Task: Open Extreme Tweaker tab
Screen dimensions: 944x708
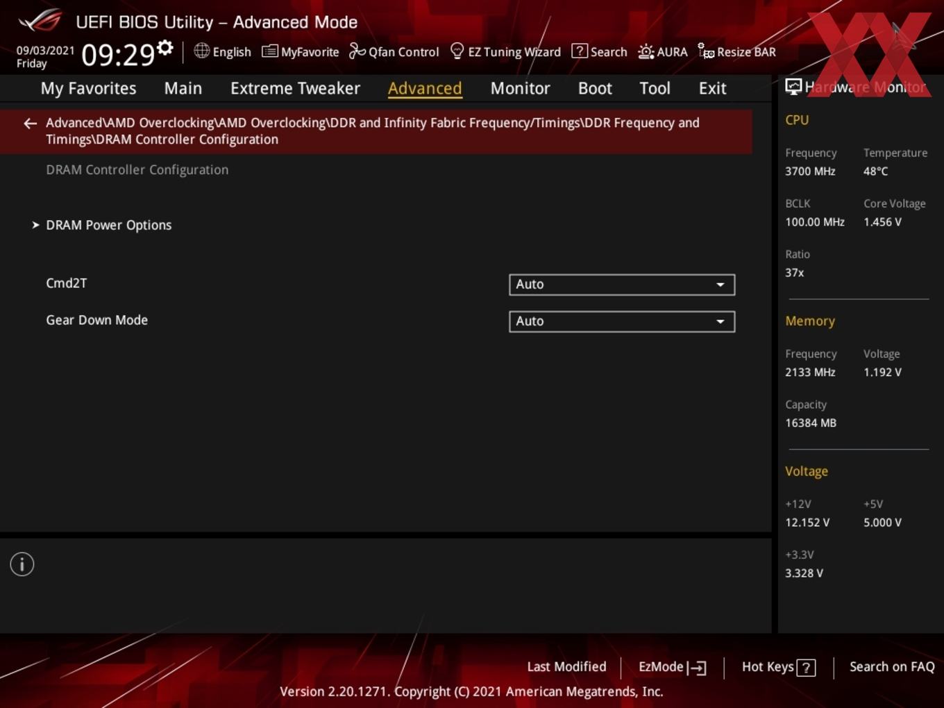Action: (x=295, y=88)
